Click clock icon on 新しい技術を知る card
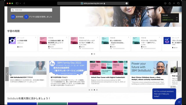186x105 pixels. tap(111, 45)
